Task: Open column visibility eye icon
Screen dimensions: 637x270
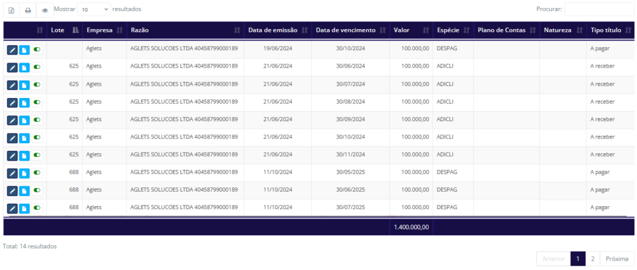Action: pyautogui.click(x=45, y=11)
